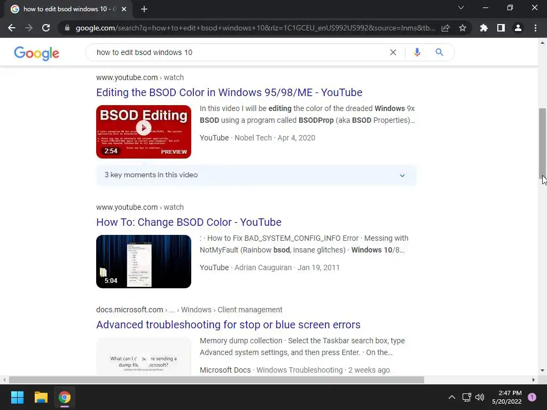547x410 pixels.
Task: Clear the search query with X
Action: pyautogui.click(x=393, y=52)
